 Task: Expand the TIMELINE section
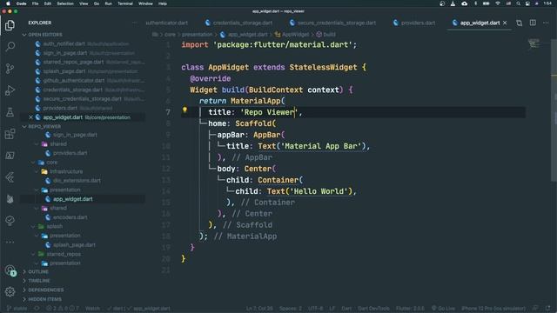click(x=39, y=281)
